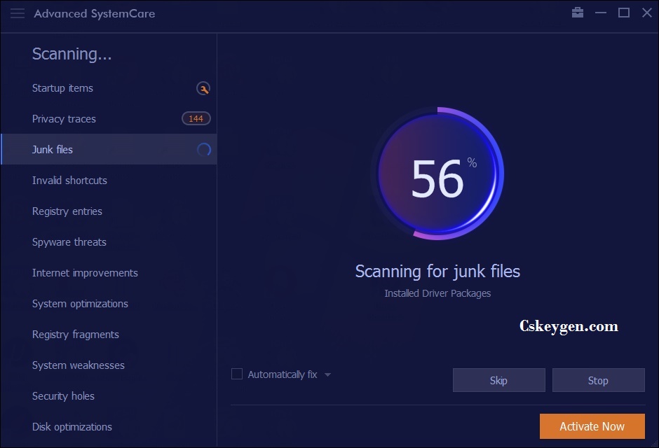659x448 pixels.
Task: Maximize the Advanced SystemCare window
Action: click(x=624, y=13)
